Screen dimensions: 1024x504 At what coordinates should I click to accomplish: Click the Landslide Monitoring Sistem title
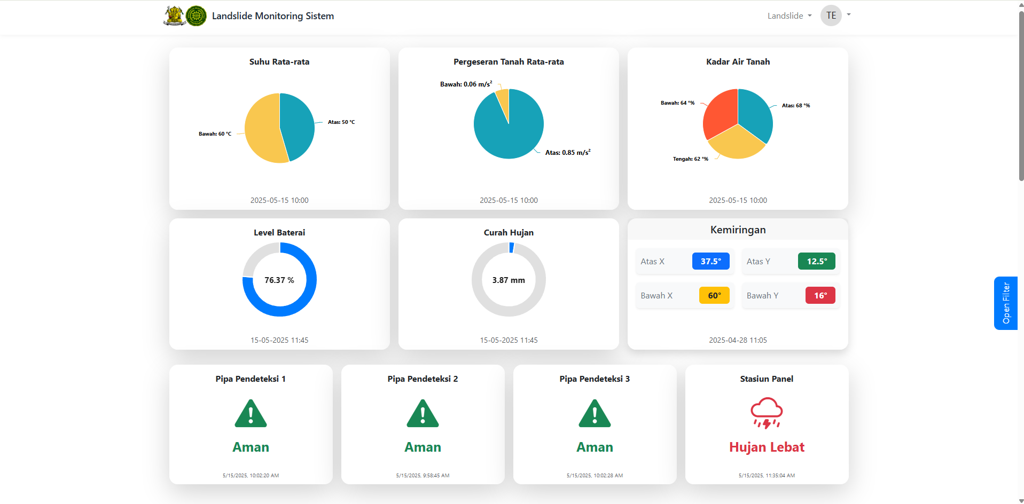click(x=273, y=16)
